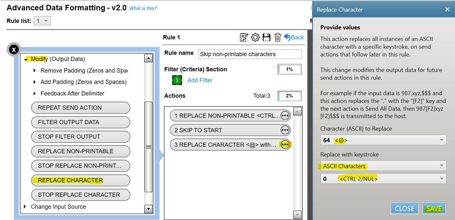Click the green filter 1 box icon
The width and height of the screenshot is (455, 220).
tap(177, 80)
